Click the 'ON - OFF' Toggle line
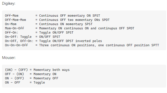Image resolution: width=167 pixels, height=93 pixels. click(25, 83)
